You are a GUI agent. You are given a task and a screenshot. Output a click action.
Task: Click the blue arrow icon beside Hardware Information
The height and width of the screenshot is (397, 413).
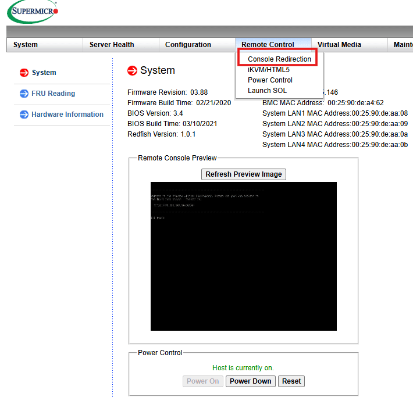pos(24,115)
